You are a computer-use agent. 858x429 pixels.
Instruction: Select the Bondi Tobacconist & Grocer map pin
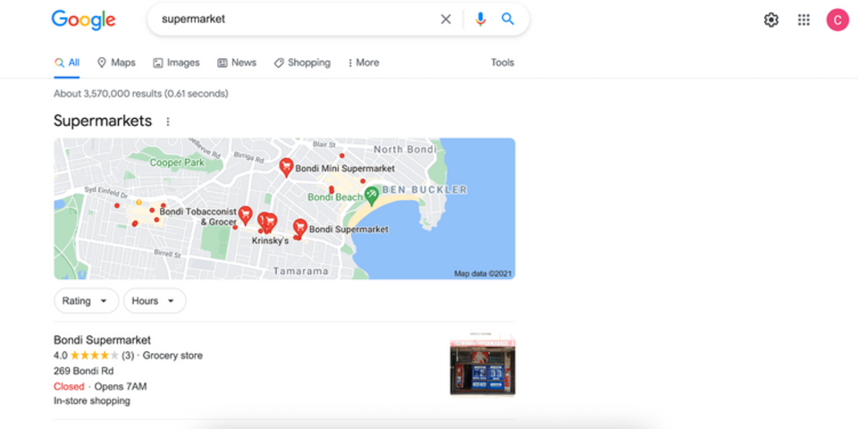coord(245,215)
